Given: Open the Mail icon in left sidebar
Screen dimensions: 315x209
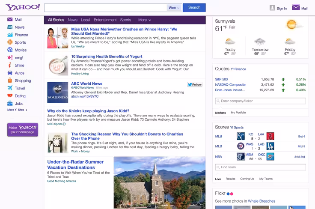Looking at the screenshot, I should click(x=10, y=20).
